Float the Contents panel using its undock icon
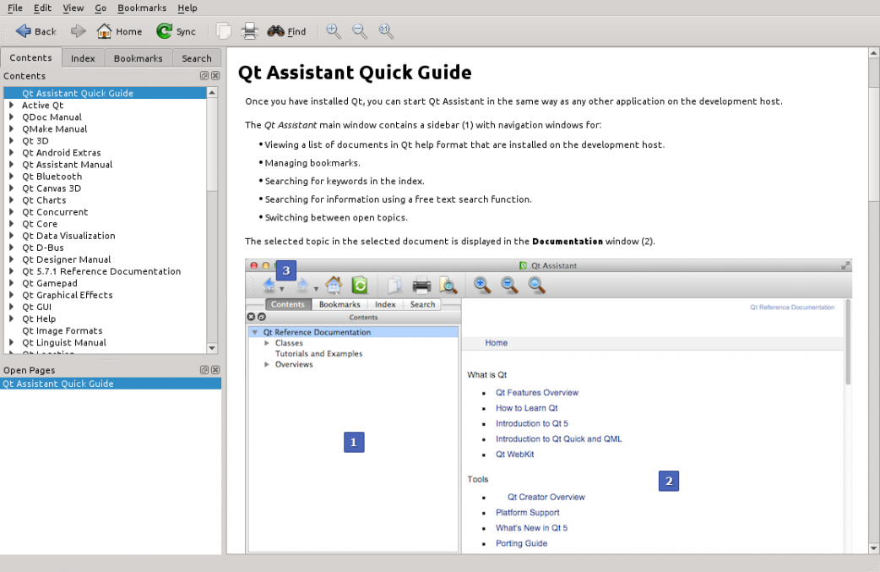 point(204,76)
